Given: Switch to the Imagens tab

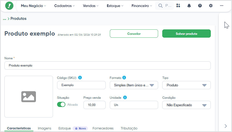Looking at the screenshot, I should point(44,128).
